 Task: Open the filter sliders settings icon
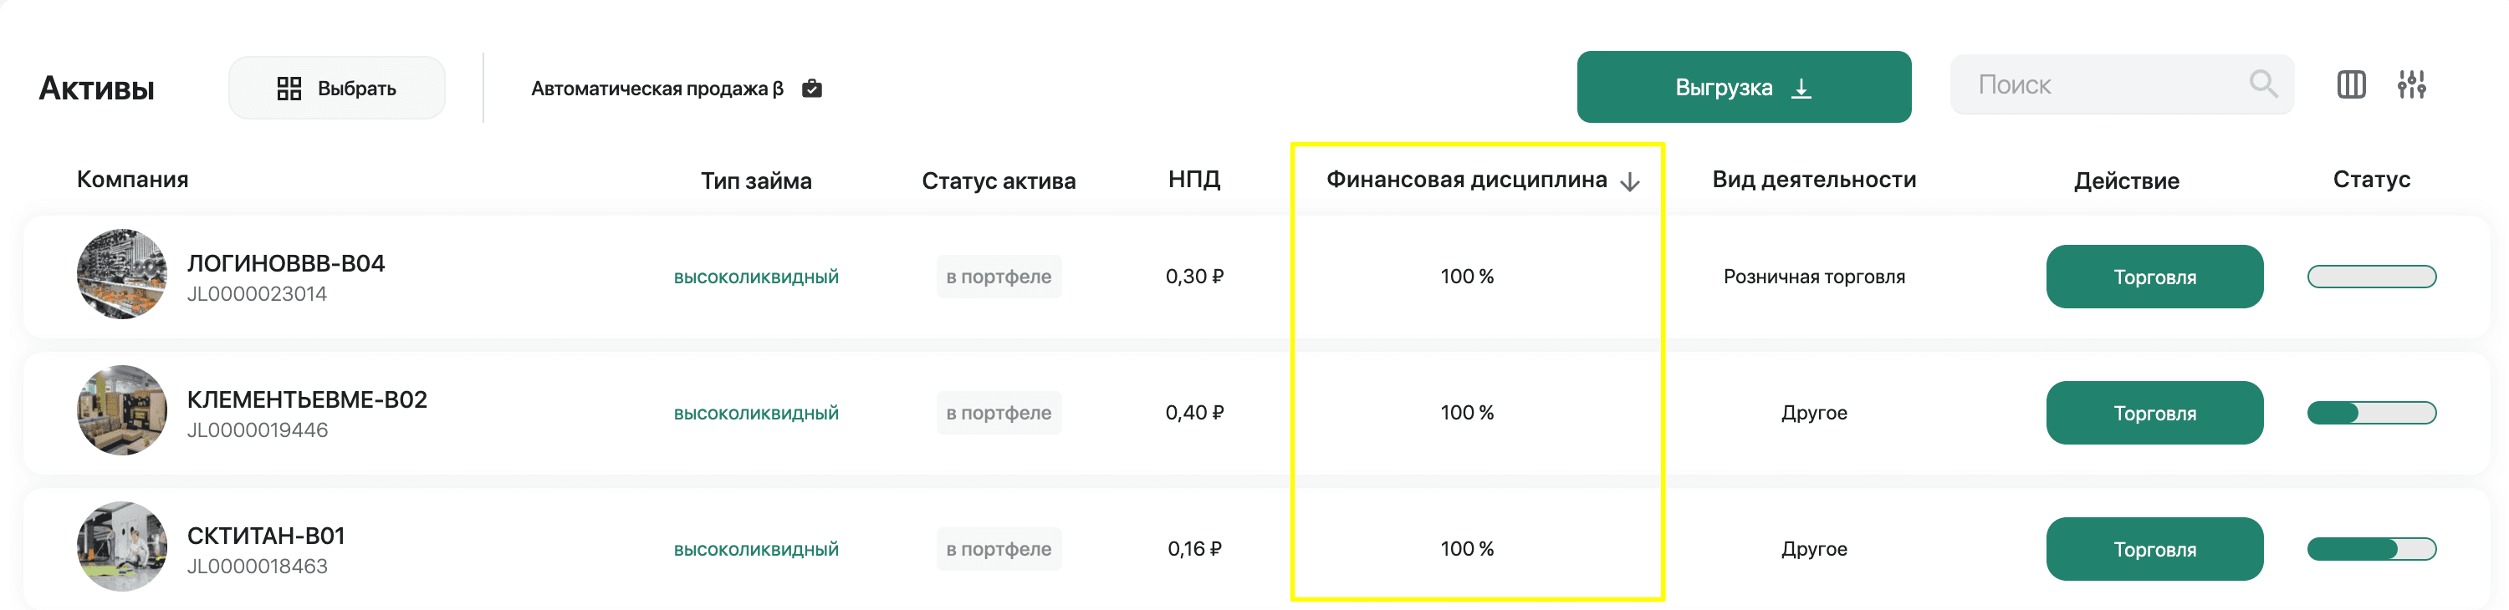[2410, 85]
